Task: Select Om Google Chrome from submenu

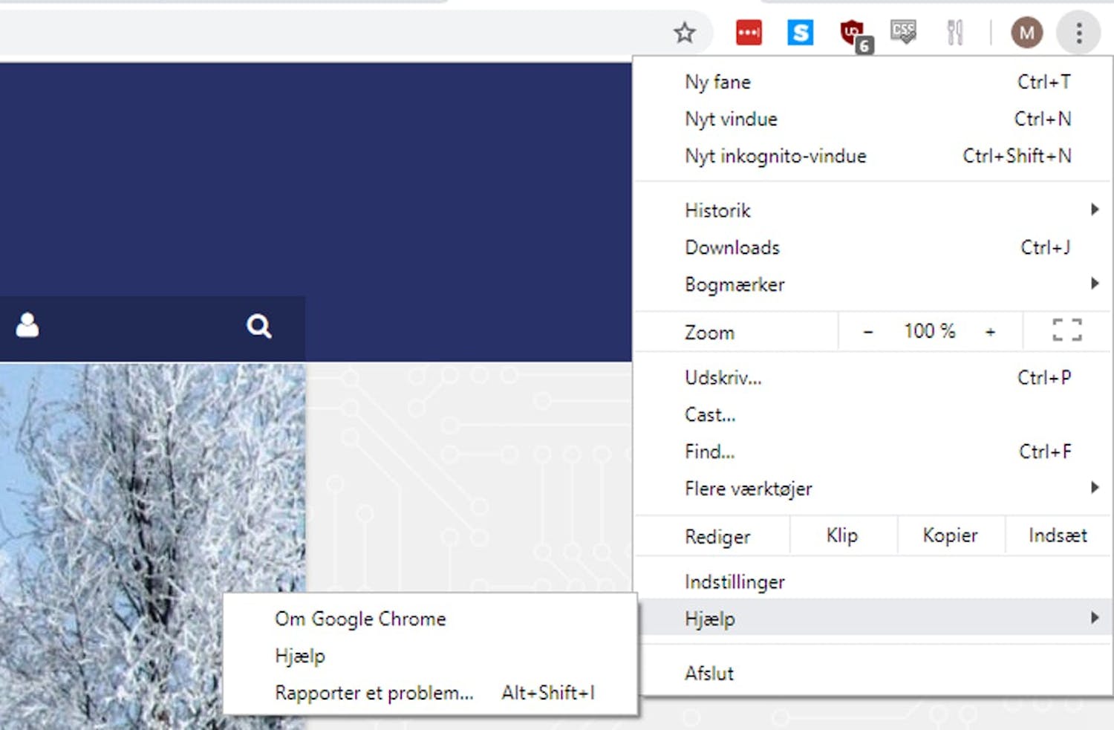Action: pyautogui.click(x=360, y=618)
